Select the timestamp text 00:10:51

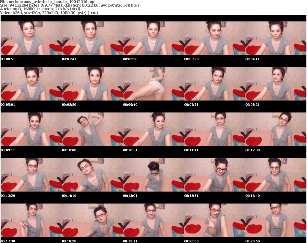coord(130,150)
